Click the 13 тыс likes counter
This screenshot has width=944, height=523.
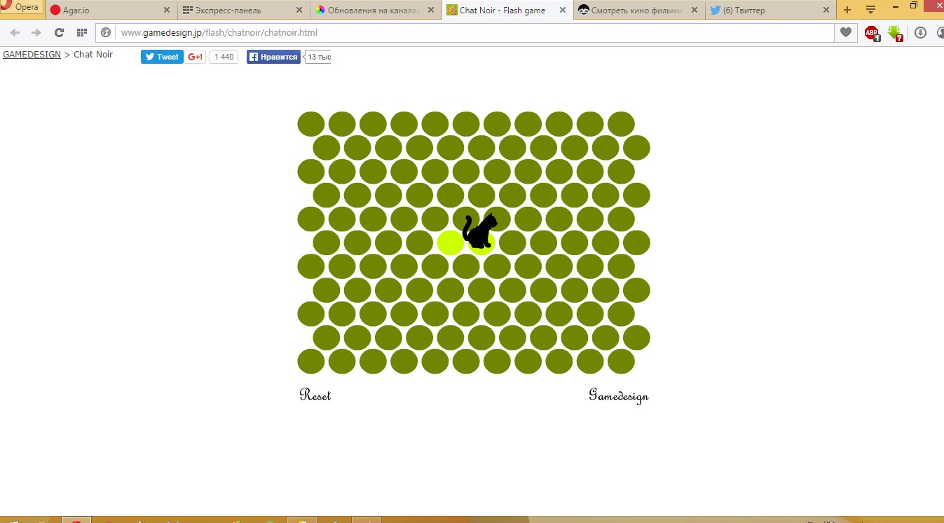pyautogui.click(x=318, y=57)
